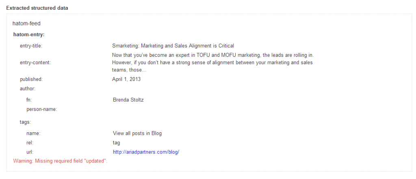
Task: Click the rel field label
Action: click(30, 142)
